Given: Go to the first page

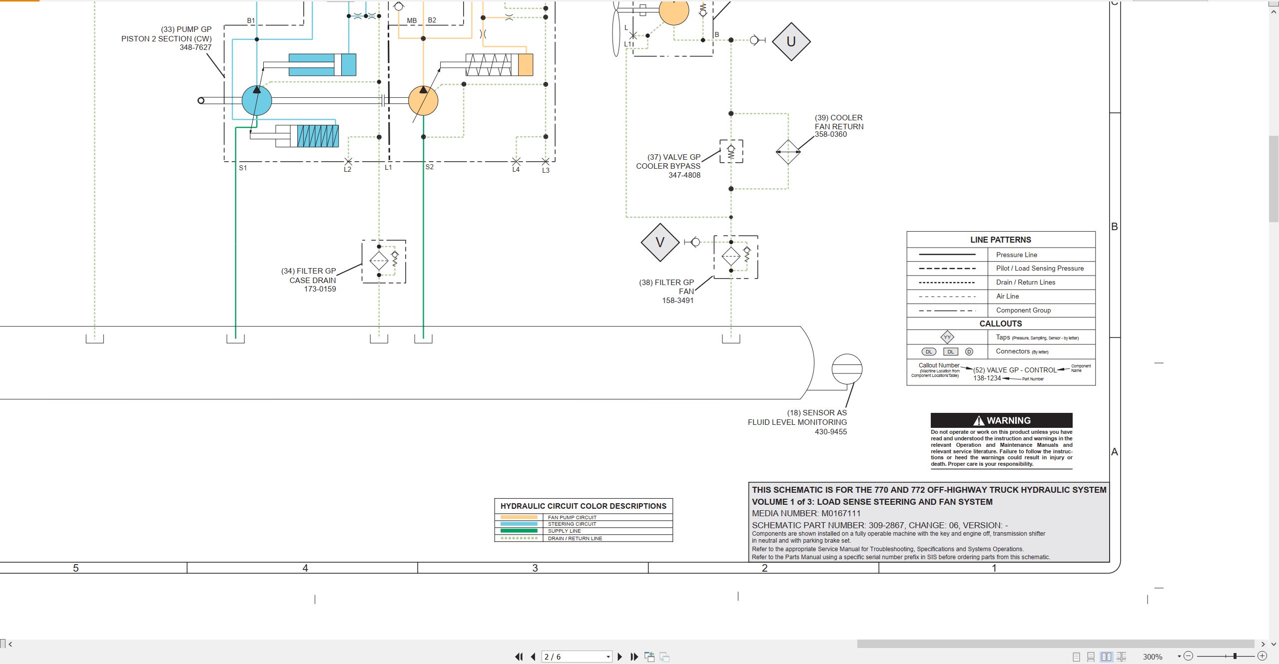Looking at the screenshot, I should click(x=519, y=657).
